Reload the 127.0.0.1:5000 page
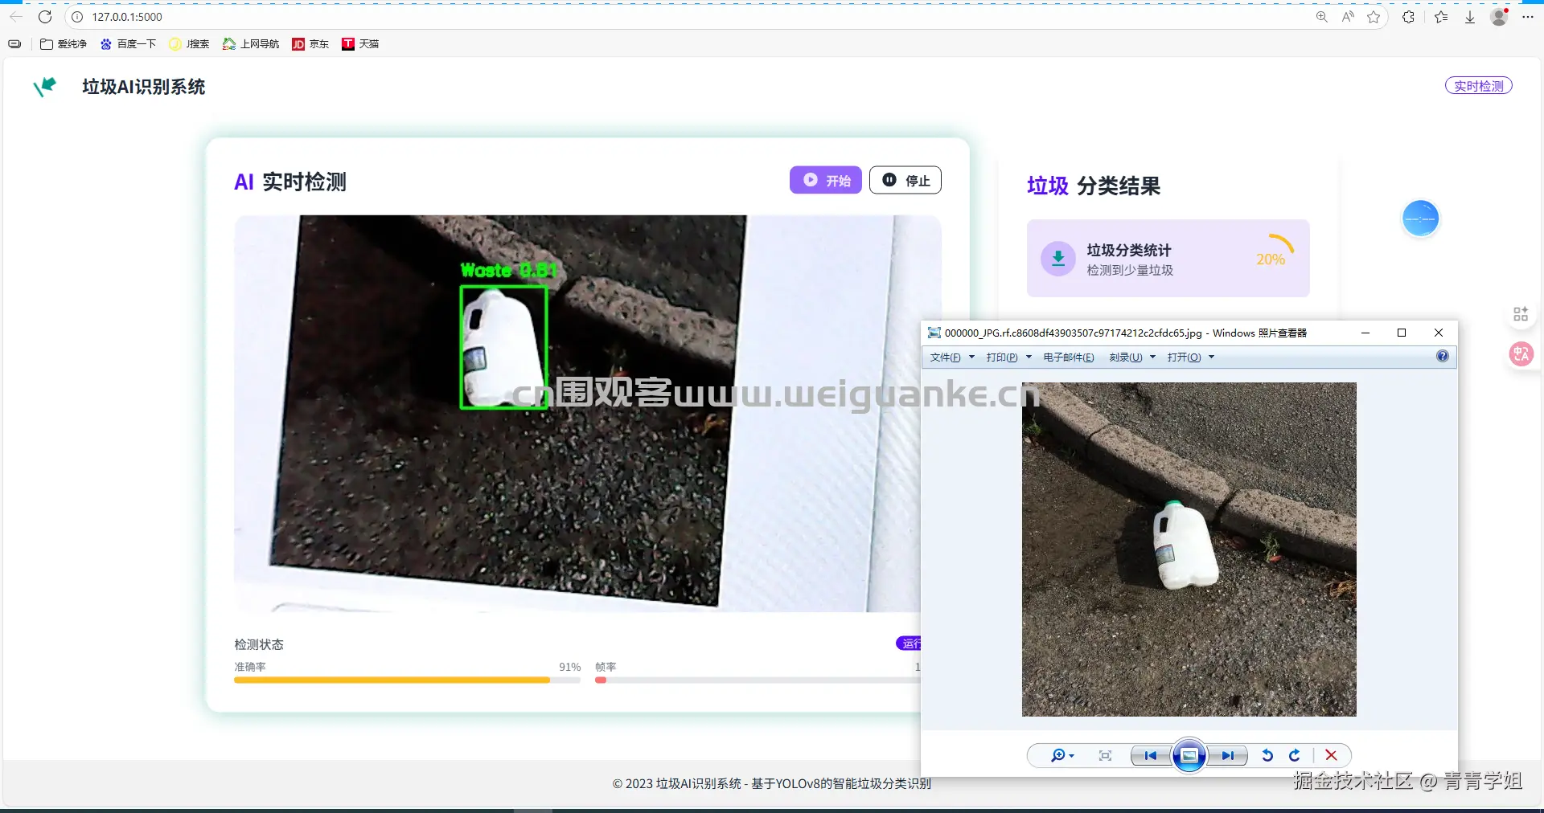This screenshot has width=1544, height=813. tap(45, 17)
